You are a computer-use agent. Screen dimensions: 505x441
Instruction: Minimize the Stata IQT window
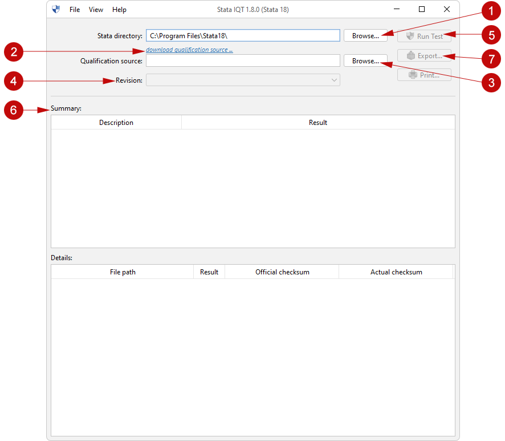tap(397, 9)
